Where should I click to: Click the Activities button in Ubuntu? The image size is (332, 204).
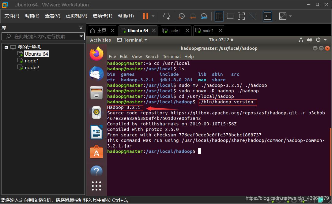click(x=100, y=40)
